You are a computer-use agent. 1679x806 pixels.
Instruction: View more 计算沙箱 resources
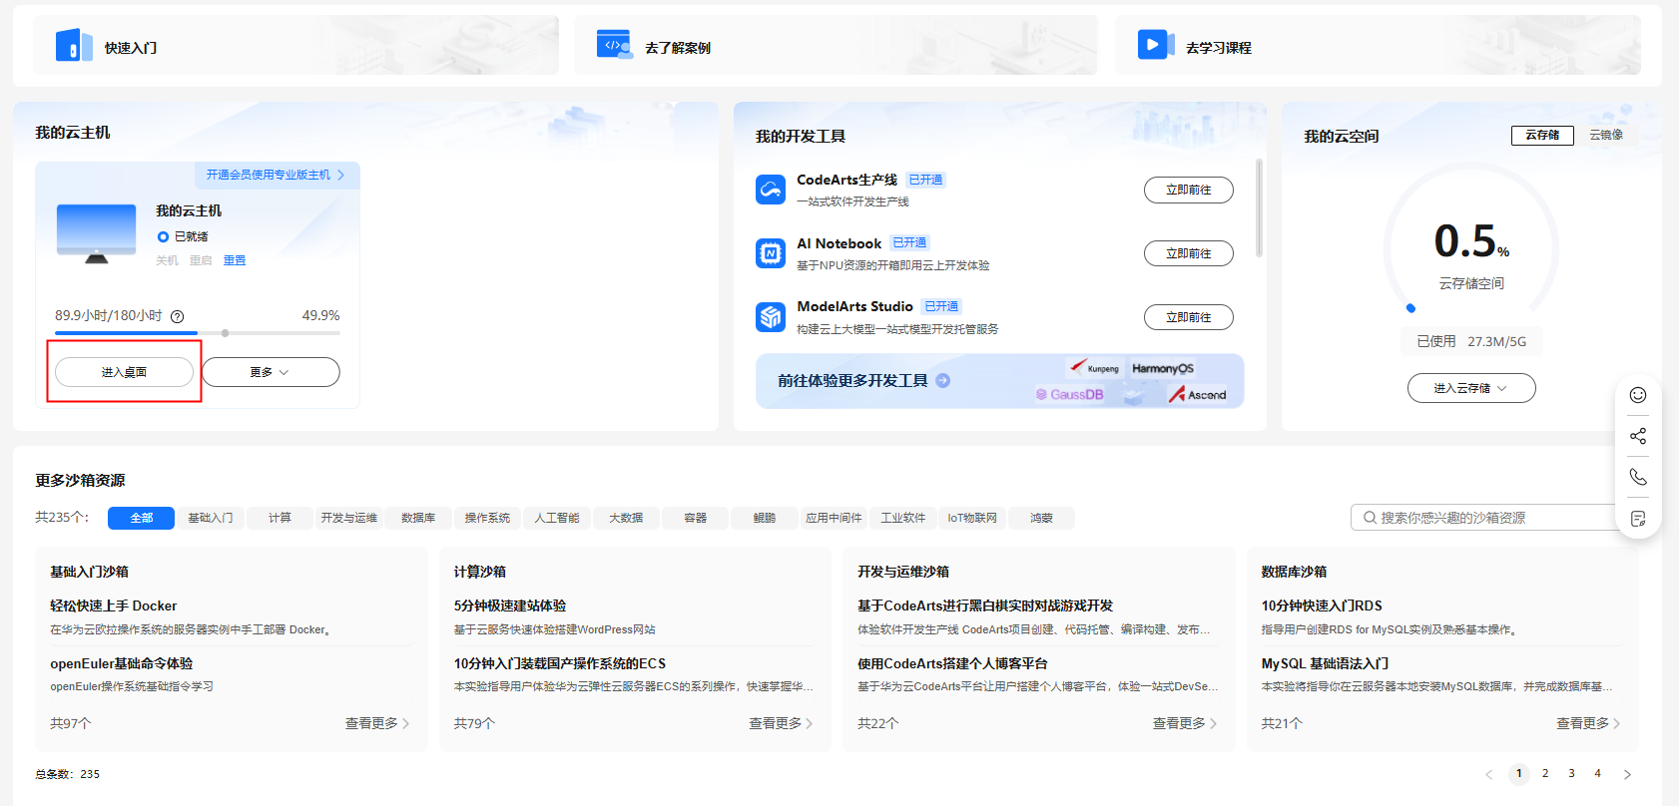781,723
